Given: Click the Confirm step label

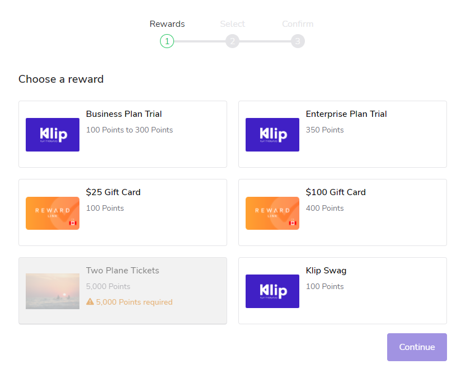Looking at the screenshot, I should point(298,24).
